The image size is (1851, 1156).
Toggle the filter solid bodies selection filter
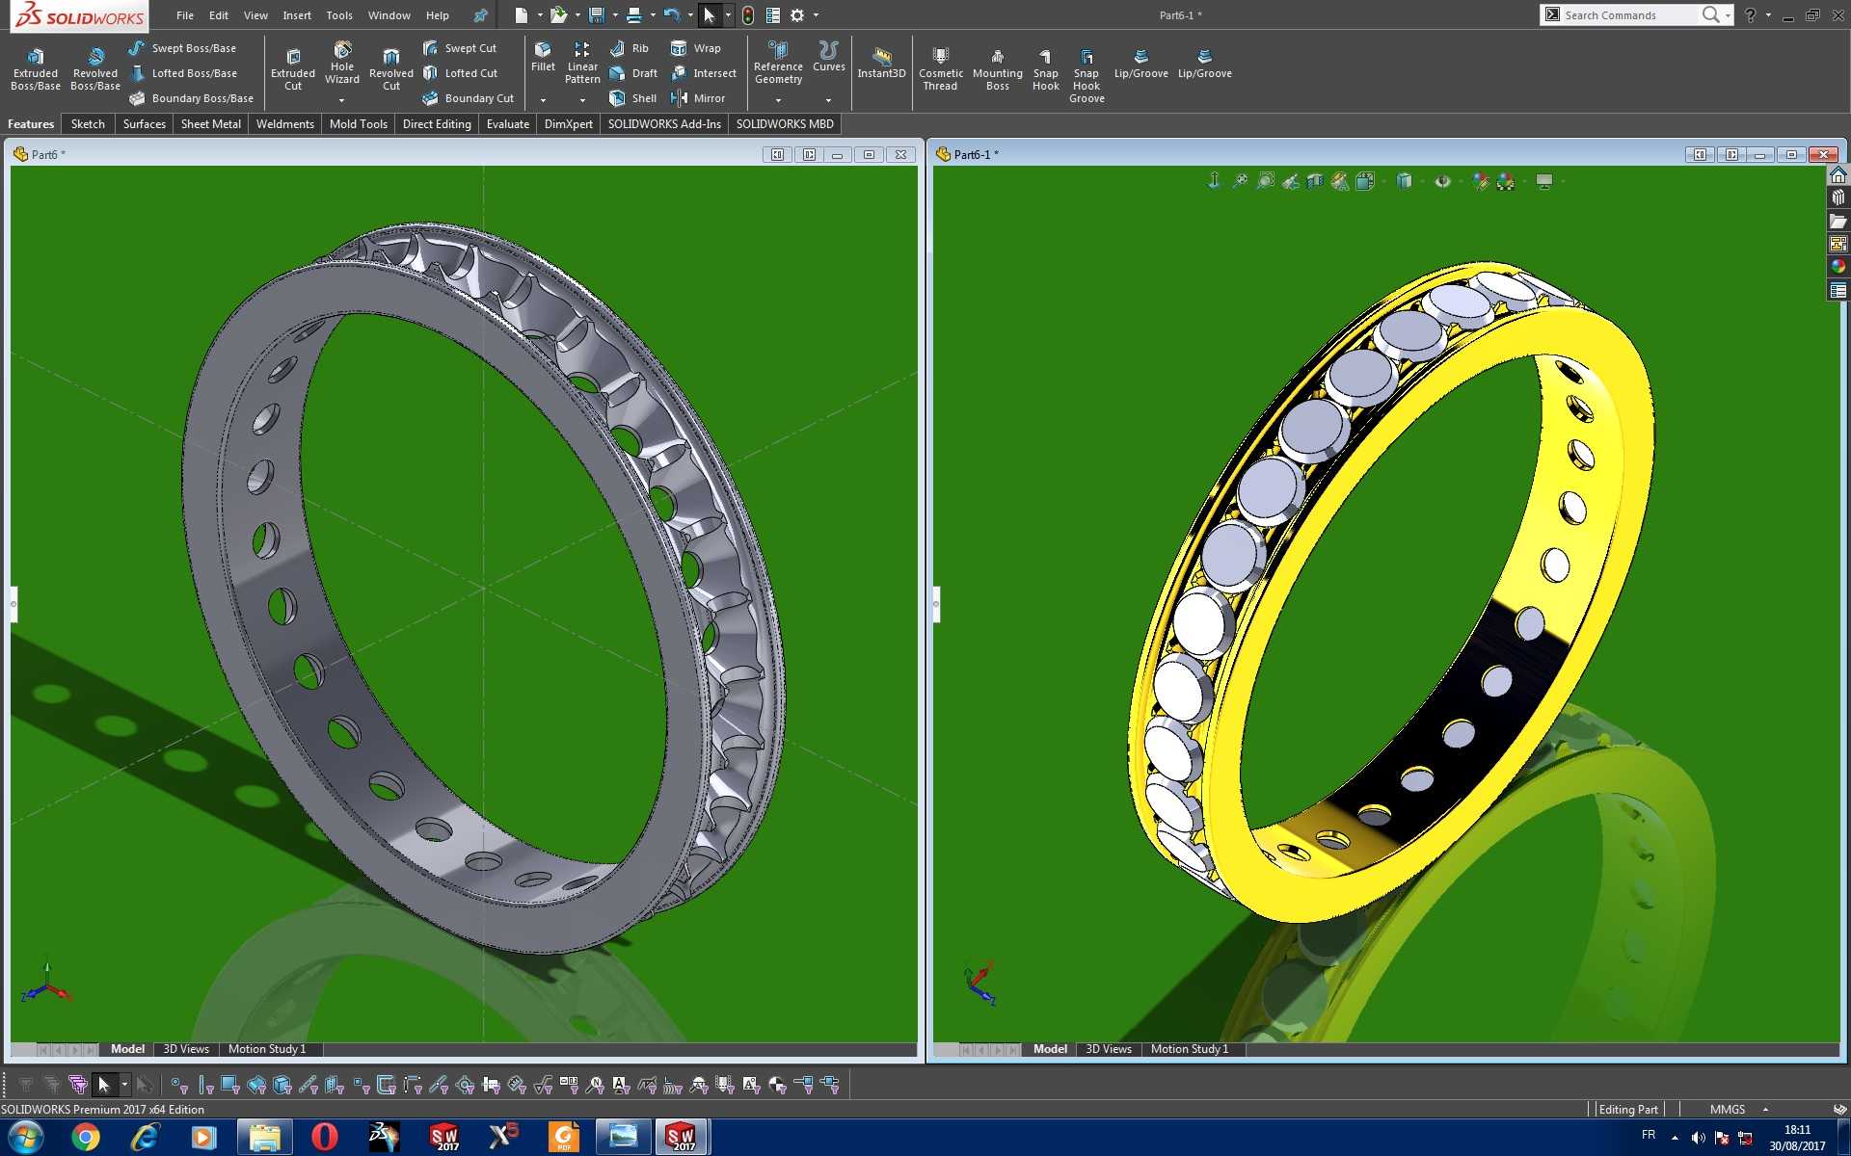tap(282, 1086)
